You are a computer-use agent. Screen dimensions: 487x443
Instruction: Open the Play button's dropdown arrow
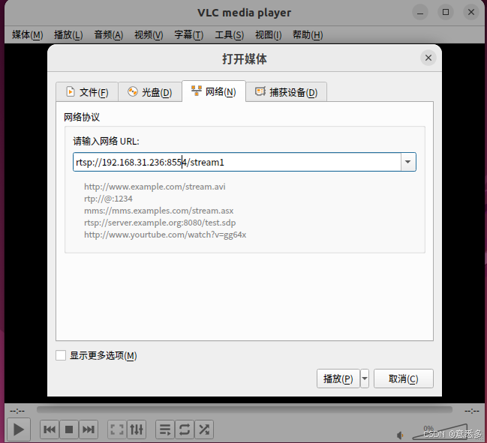coord(365,379)
